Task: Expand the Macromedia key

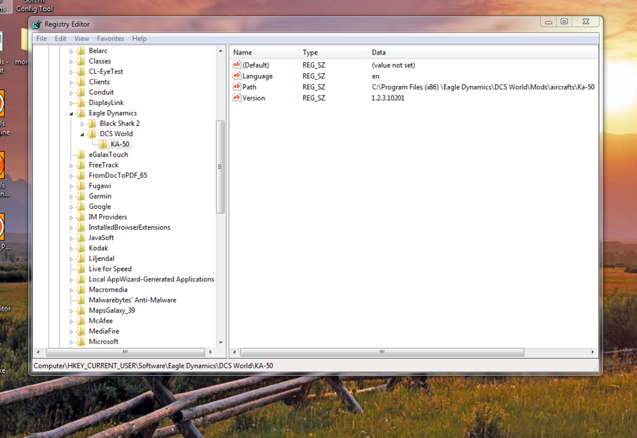Action: click(71, 290)
